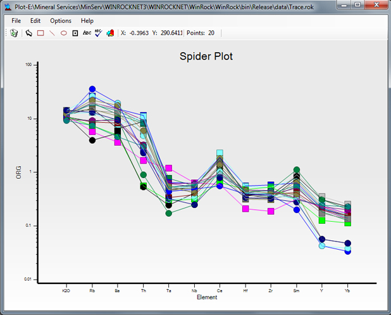Click the ORG y-axis label
The height and width of the screenshot is (315, 391).
click(19, 172)
